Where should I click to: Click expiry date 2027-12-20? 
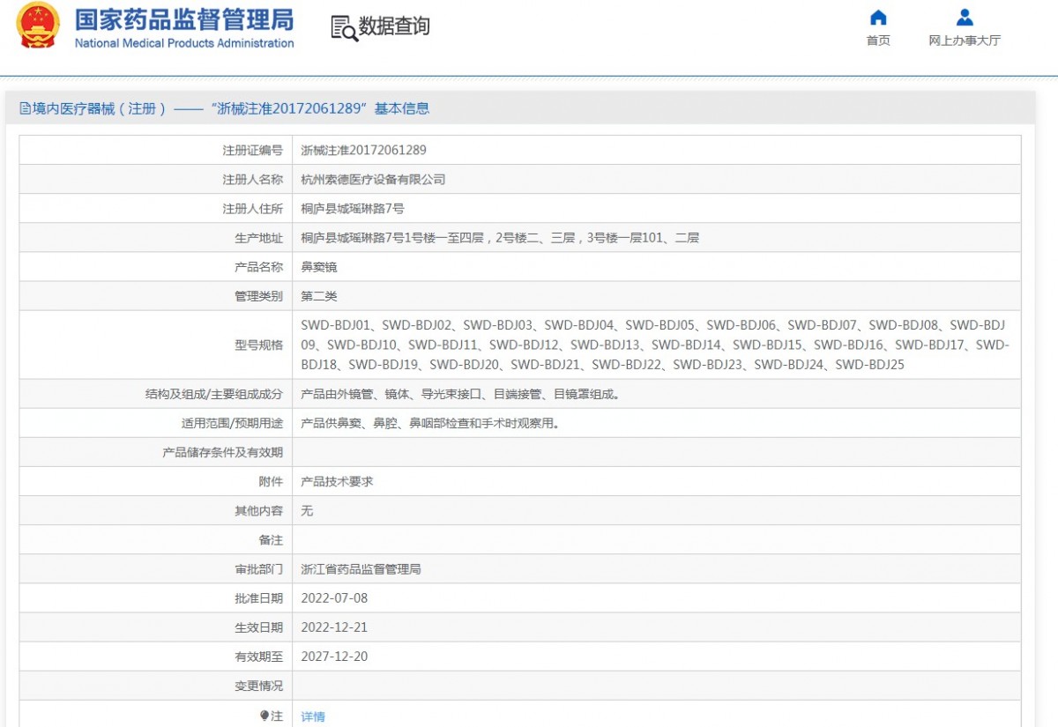click(x=334, y=657)
